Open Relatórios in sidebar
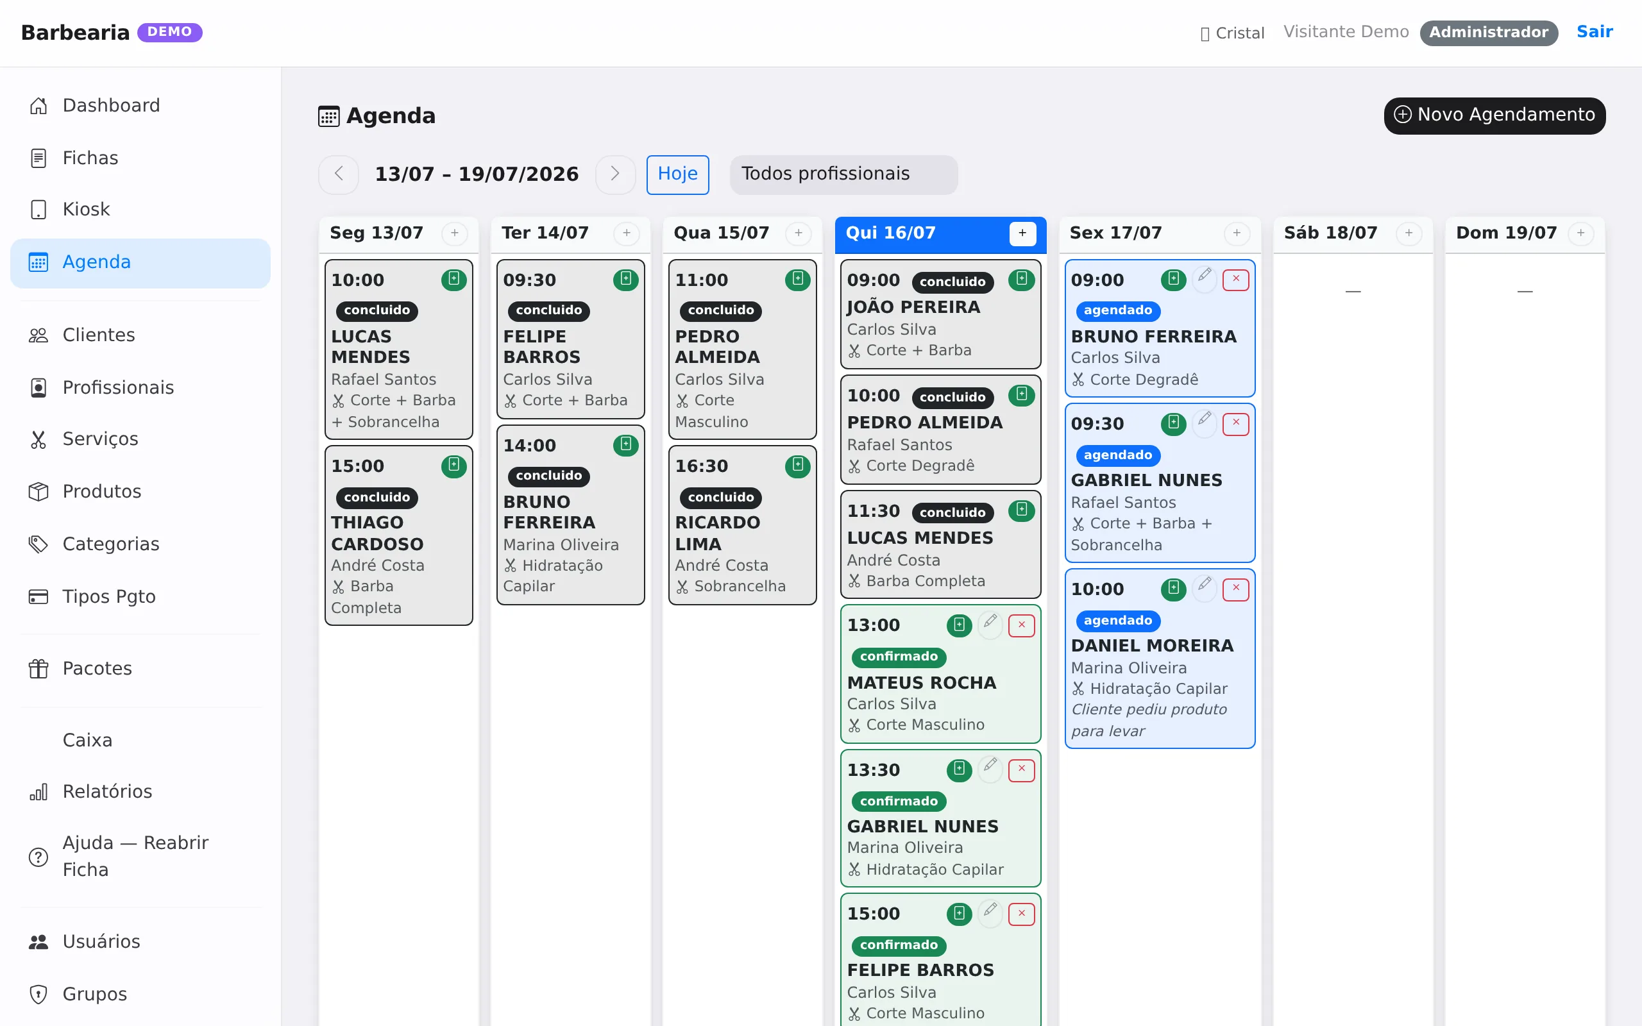This screenshot has width=1642, height=1026. (140, 791)
